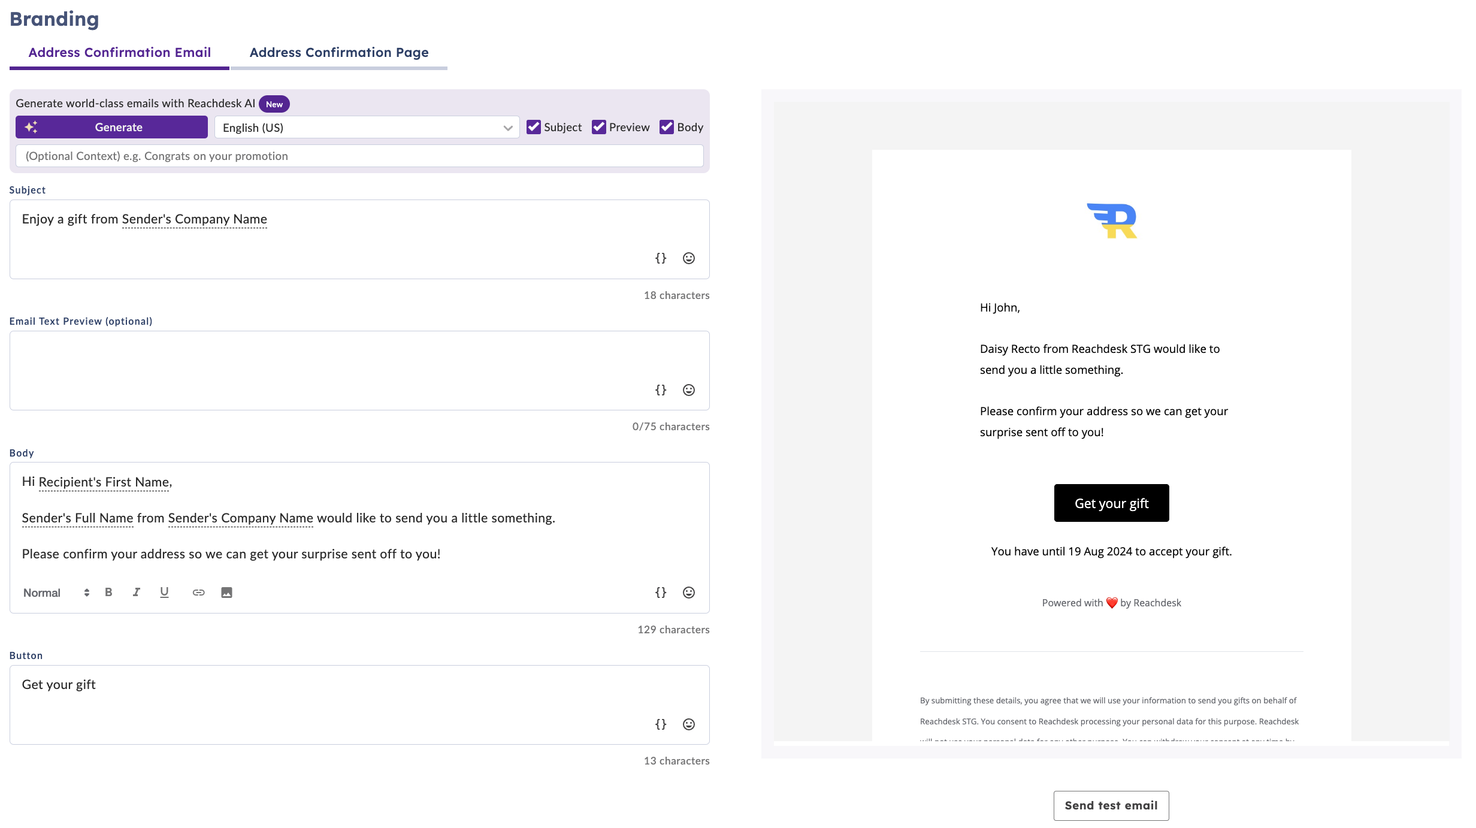This screenshot has height=828, width=1476.
Task: Insert merge tag in Subject field
Action: coord(661,258)
